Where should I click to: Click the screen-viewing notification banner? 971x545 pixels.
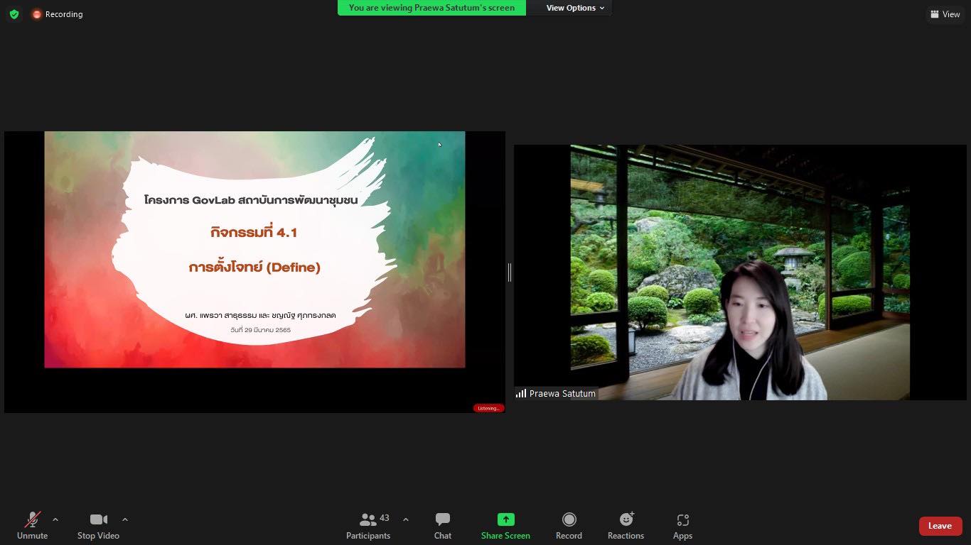(x=431, y=8)
